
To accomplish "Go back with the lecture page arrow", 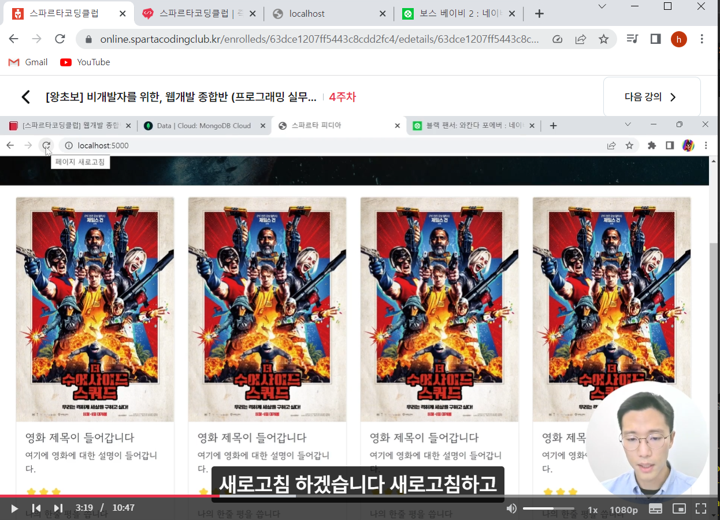I will coord(25,97).
